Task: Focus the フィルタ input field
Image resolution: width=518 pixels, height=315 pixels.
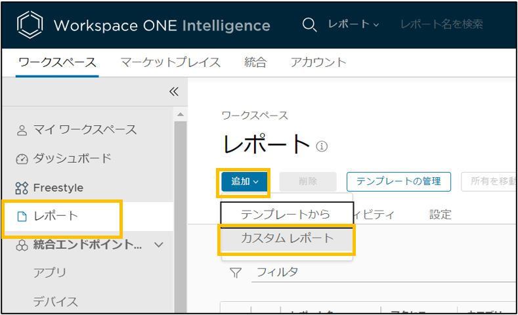Action: [x=383, y=272]
